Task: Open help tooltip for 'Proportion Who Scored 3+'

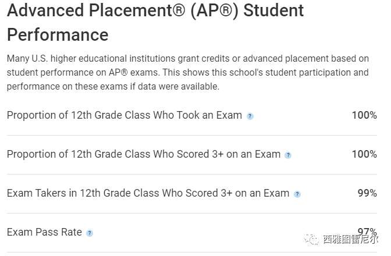Action: click(288, 155)
